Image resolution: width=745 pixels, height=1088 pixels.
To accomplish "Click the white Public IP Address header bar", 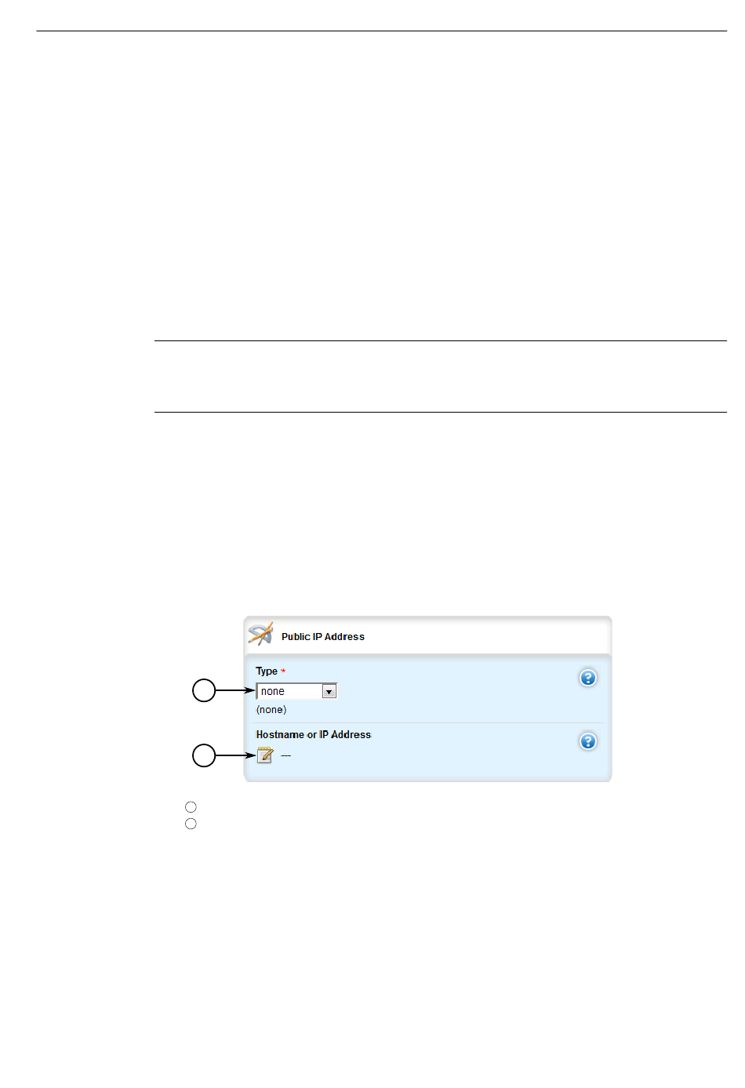I will pyautogui.click(x=428, y=636).
